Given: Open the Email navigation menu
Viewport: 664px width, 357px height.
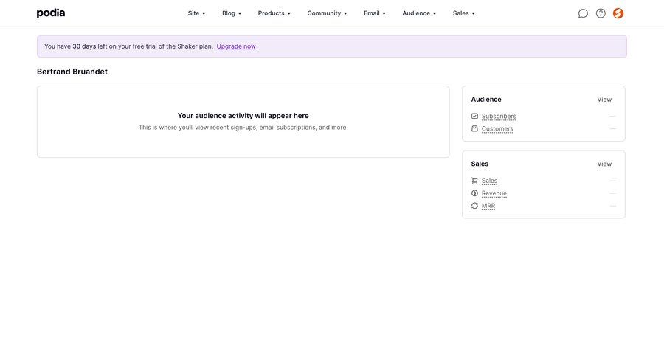Looking at the screenshot, I should click(x=375, y=13).
